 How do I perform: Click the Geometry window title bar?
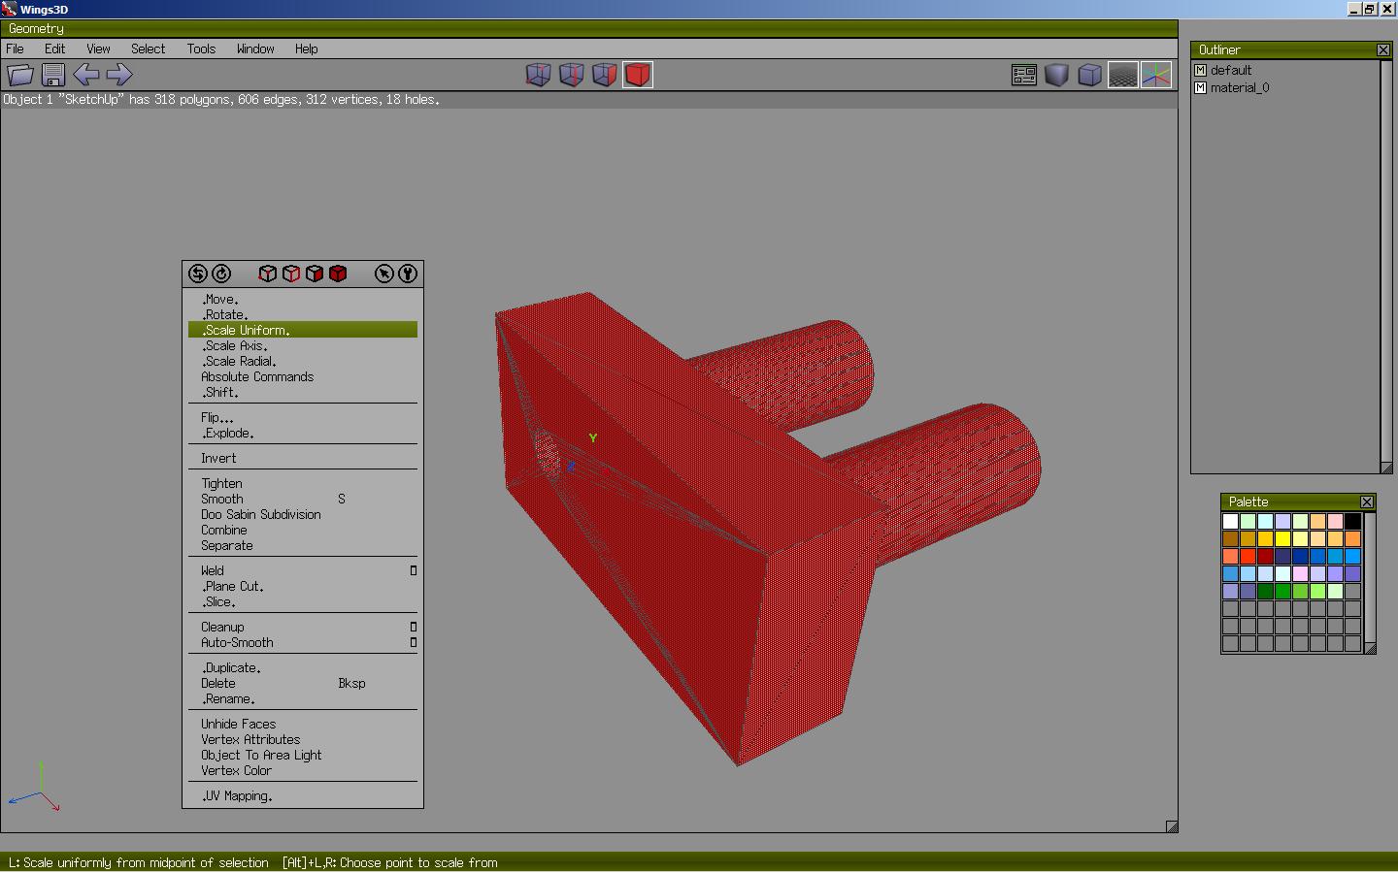pos(588,28)
